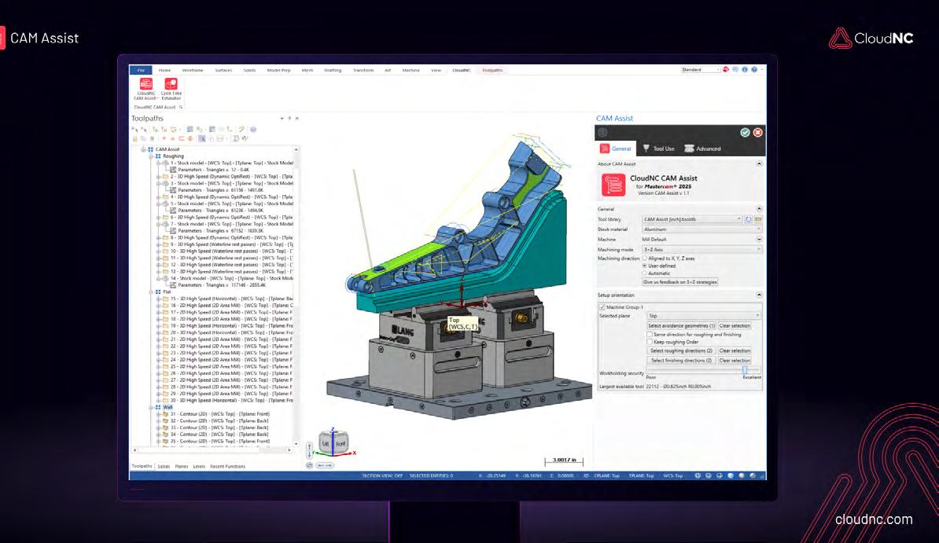Check the Keep roughing Order box

[650, 342]
